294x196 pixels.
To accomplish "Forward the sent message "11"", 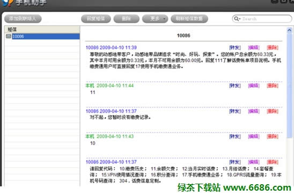I will pos(235,86).
